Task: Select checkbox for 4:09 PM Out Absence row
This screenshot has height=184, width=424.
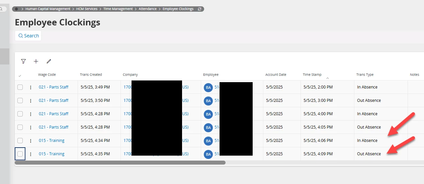Action: (20, 154)
